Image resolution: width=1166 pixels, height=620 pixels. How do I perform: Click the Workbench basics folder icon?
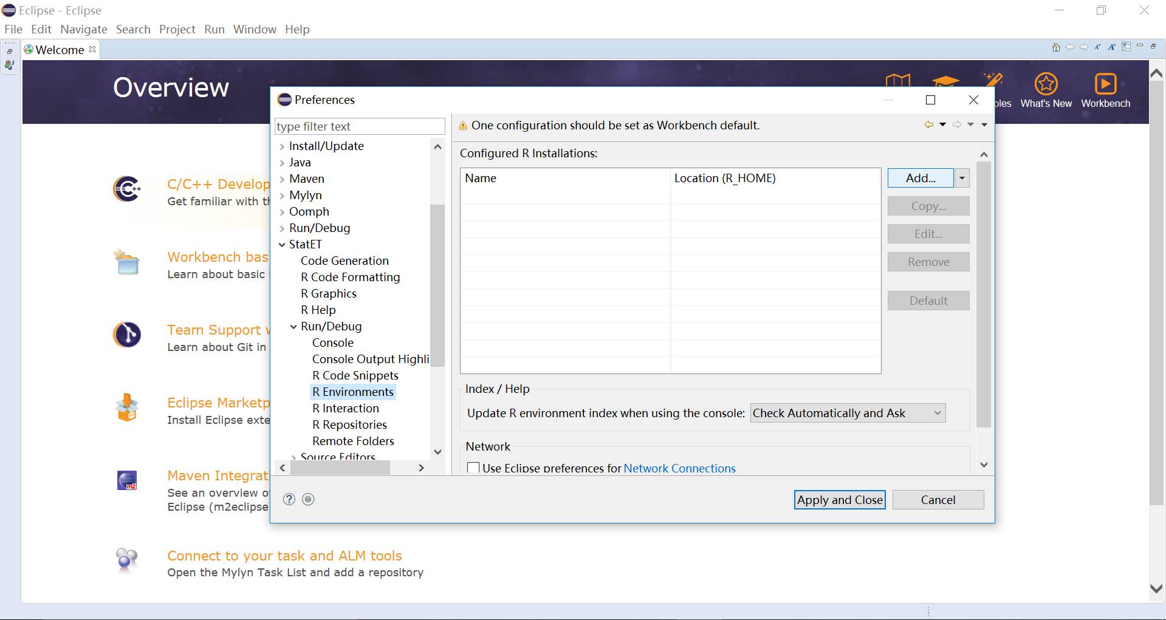126,262
